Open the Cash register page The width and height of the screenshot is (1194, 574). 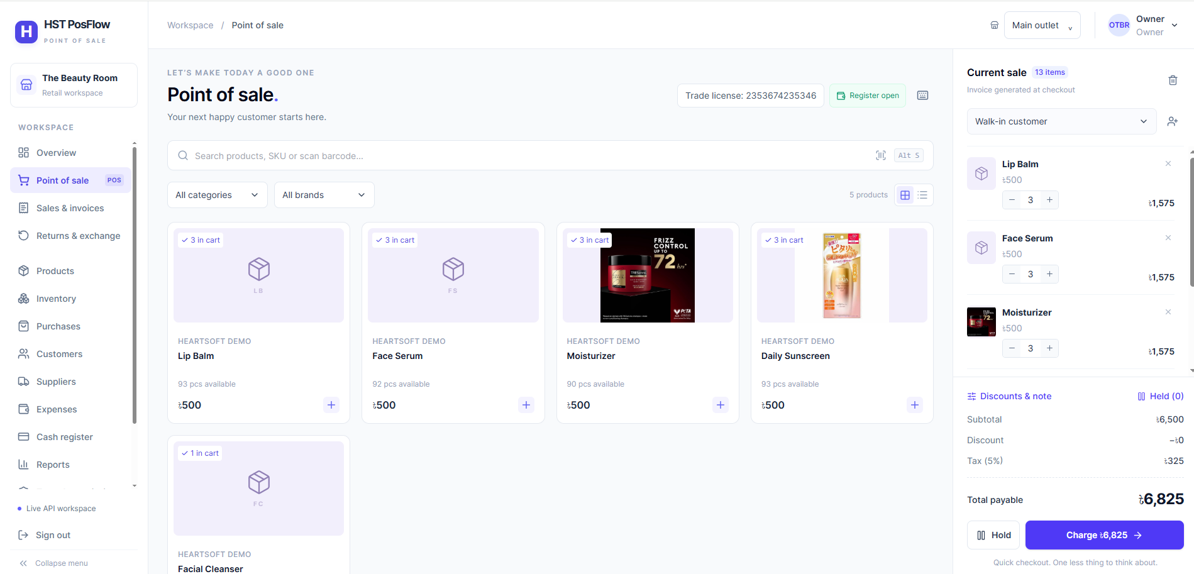tap(70, 437)
